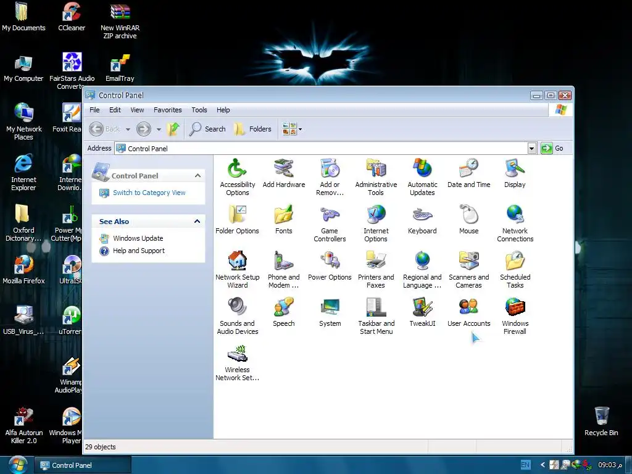Select Mozilla Firefox desktop shortcut

23,269
